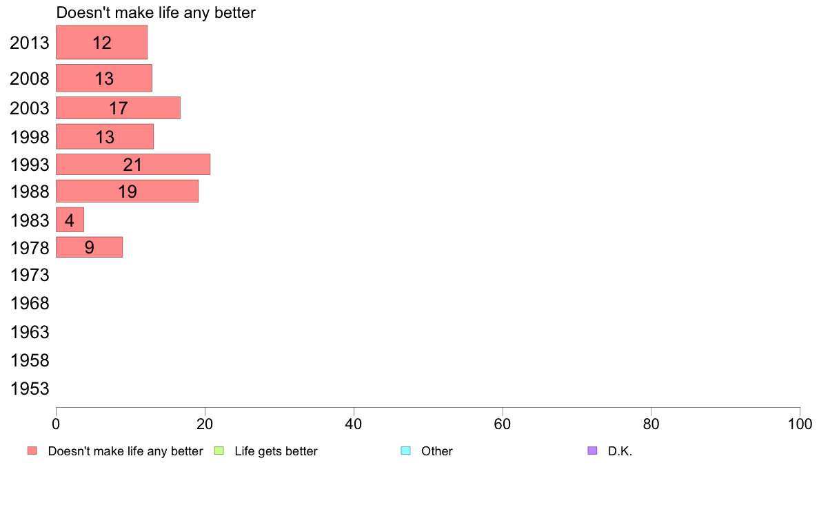Image resolution: width=819 pixels, height=507 pixels.
Task: Click the Other legend label text
Action: 436,451
